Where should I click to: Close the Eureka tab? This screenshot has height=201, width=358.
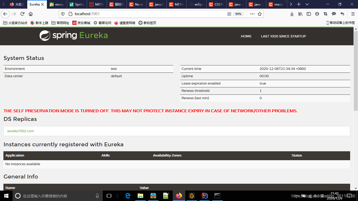pos(42,4)
